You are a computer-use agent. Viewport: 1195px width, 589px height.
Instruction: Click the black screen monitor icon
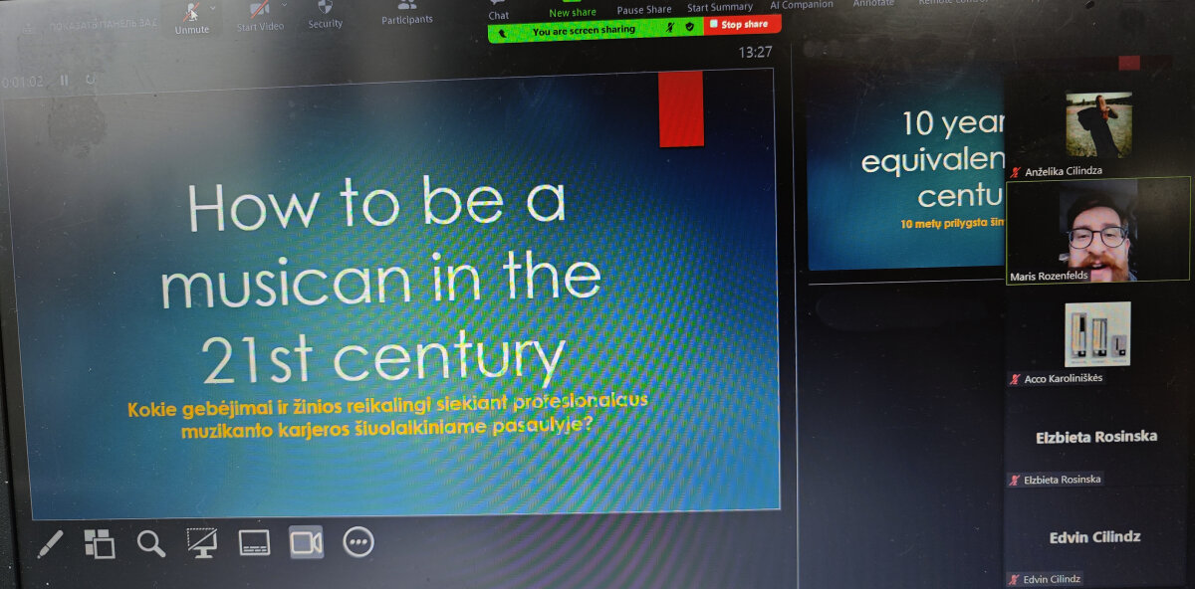[202, 542]
